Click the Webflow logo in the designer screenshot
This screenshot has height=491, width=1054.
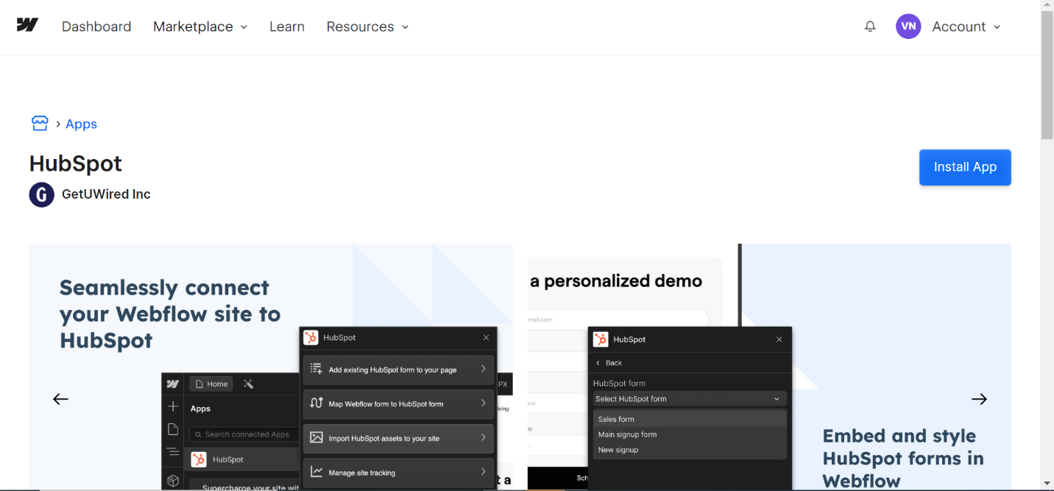click(173, 384)
